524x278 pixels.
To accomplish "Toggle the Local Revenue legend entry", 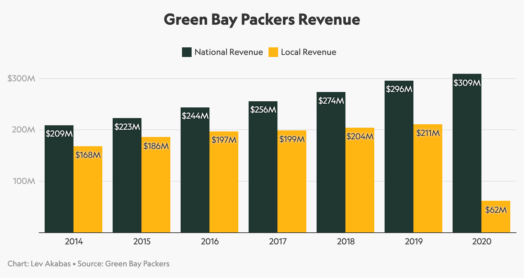I will click(x=303, y=52).
